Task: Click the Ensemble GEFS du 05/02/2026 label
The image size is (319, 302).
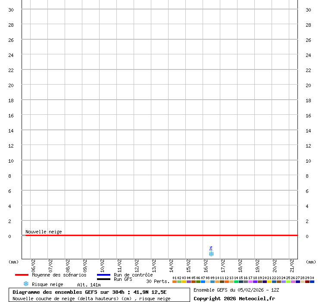Action: click(x=236, y=290)
